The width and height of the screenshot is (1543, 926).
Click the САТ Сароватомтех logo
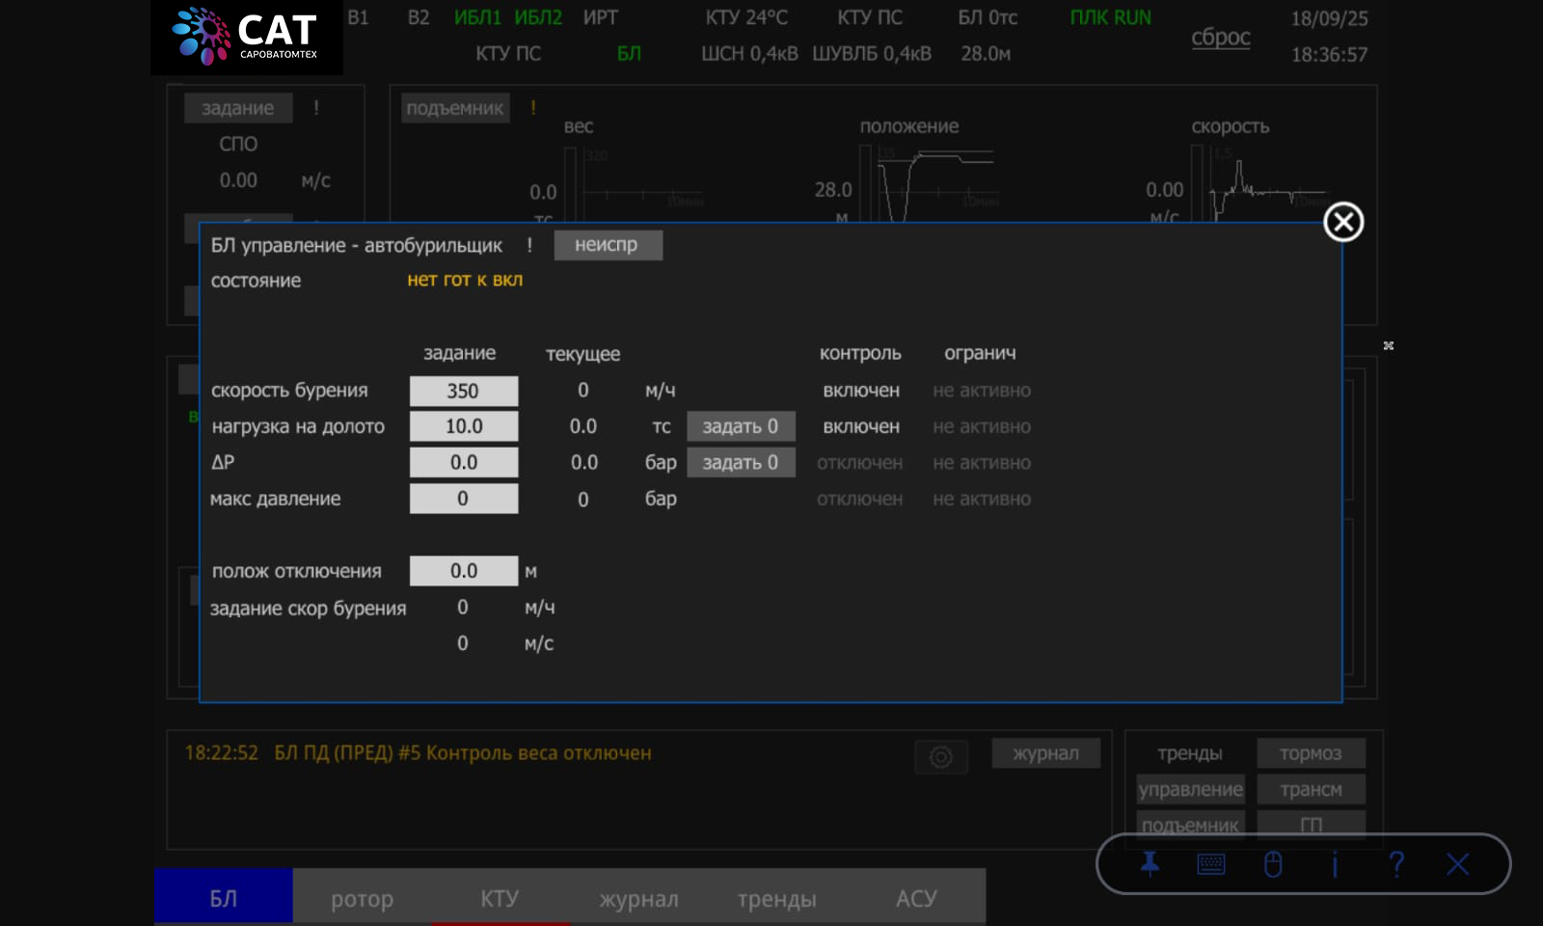pyautogui.click(x=247, y=37)
